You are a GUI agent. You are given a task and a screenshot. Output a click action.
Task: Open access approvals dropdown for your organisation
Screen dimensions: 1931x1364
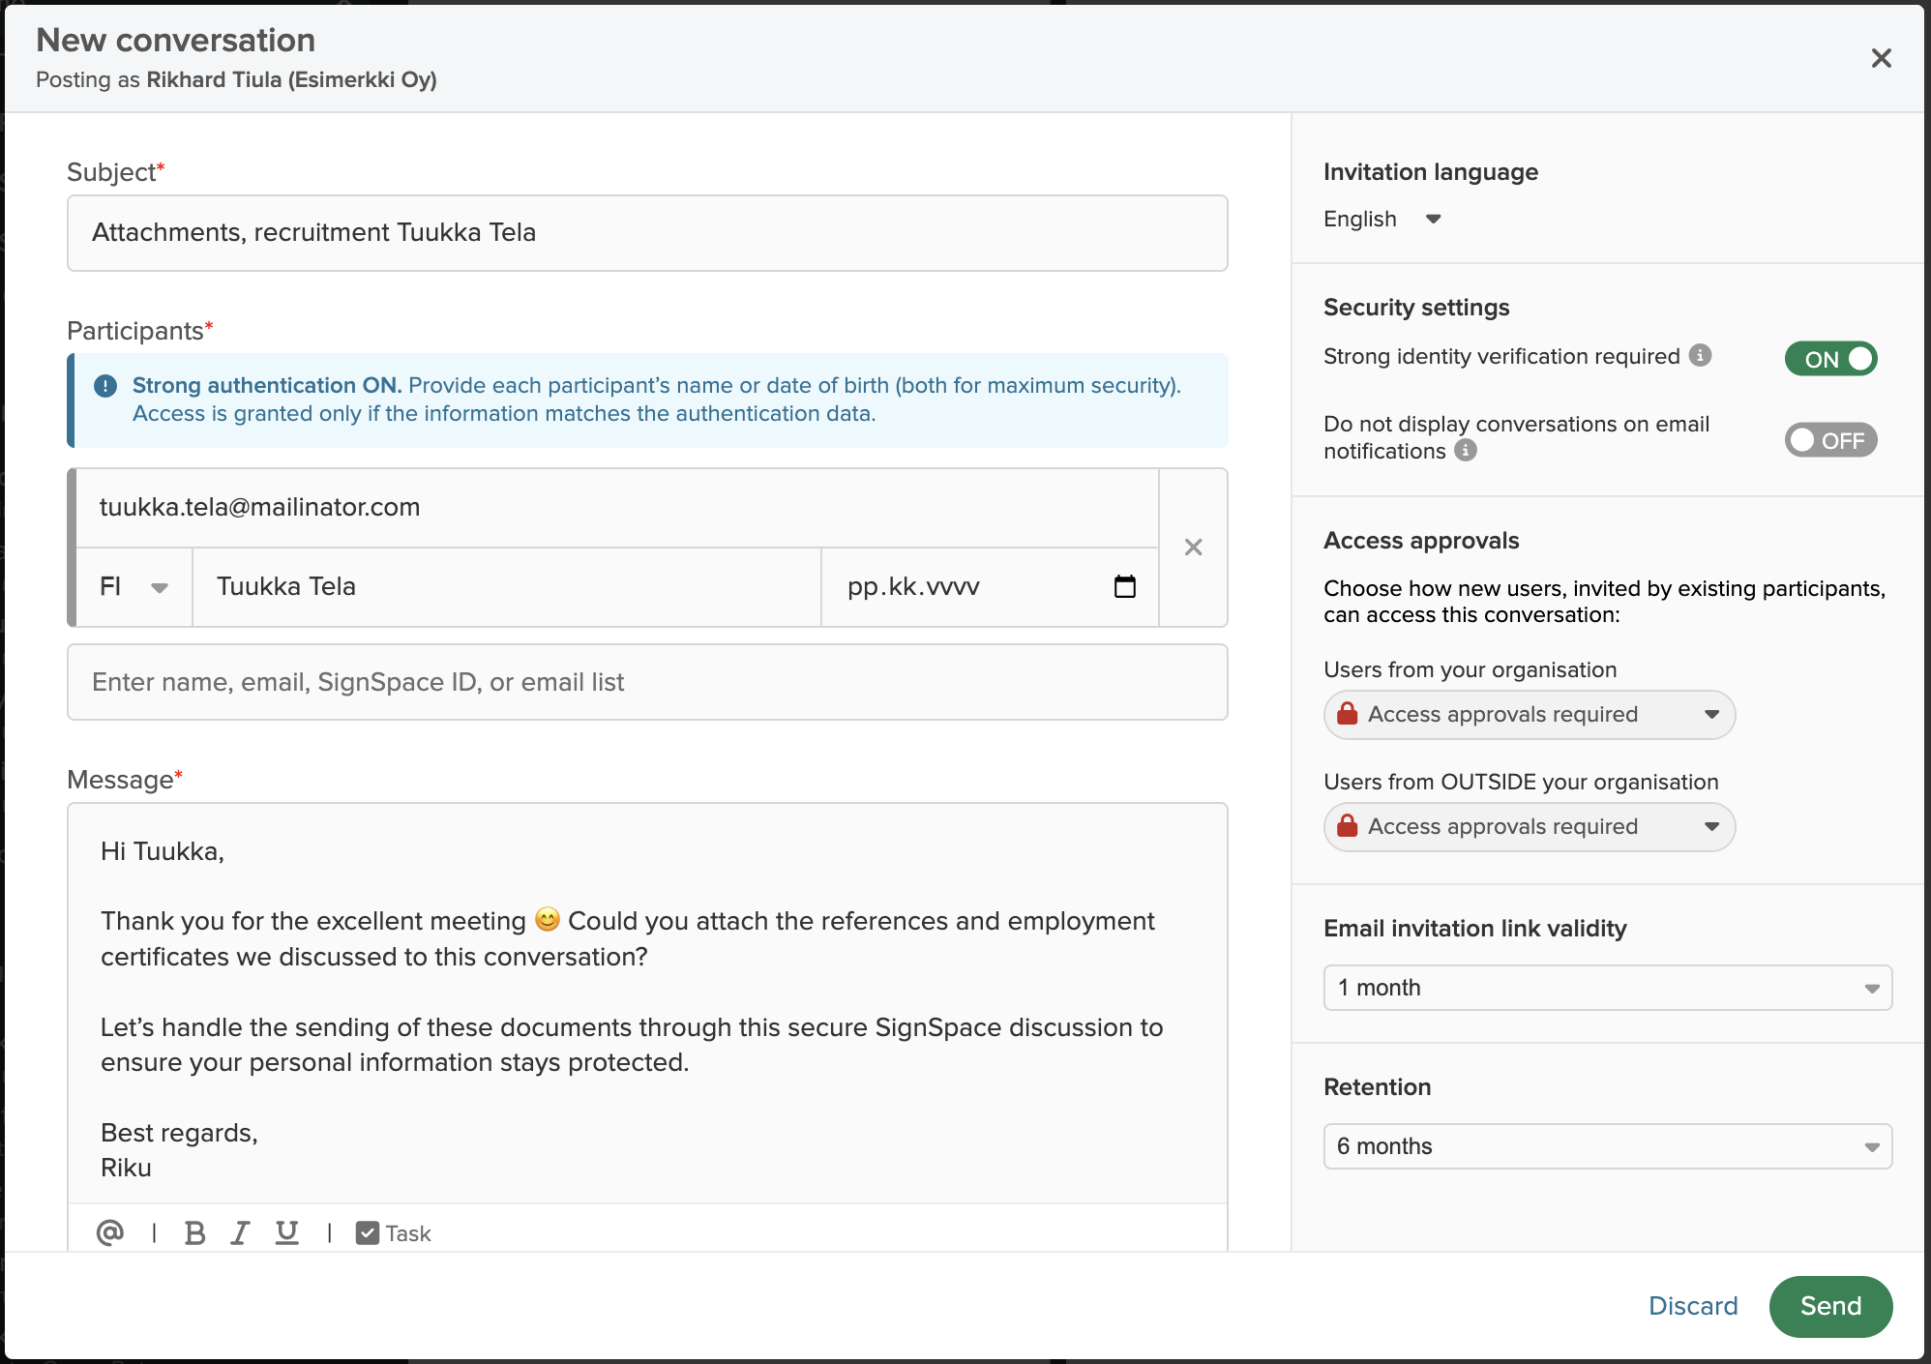point(1529,715)
